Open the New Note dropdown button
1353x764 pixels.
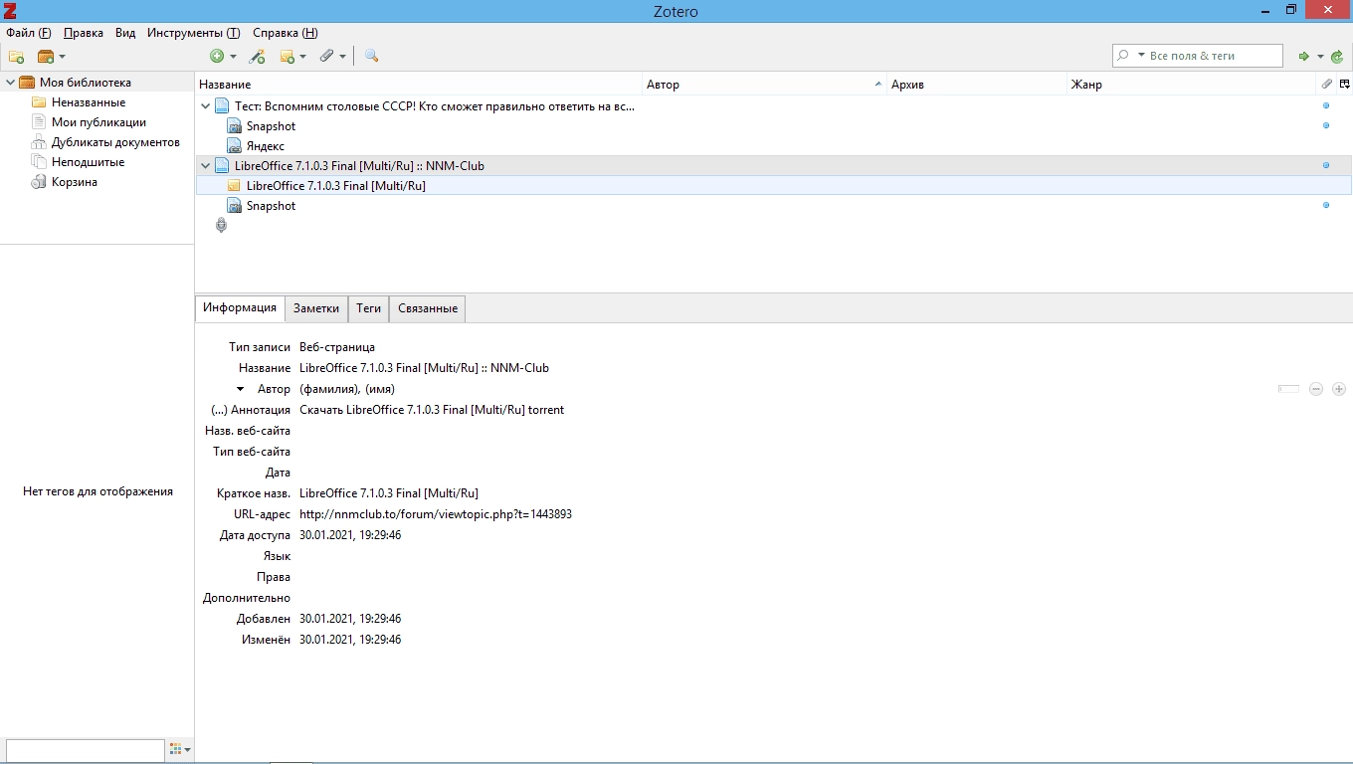(x=292, y=57)
